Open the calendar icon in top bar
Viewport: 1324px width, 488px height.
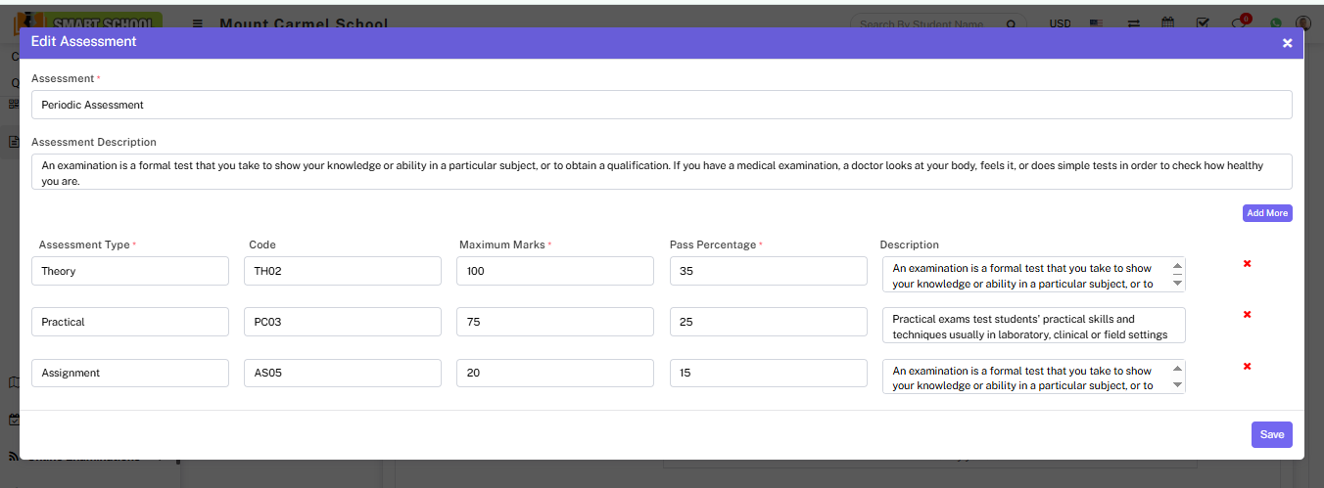click(x=1167, y=23)
